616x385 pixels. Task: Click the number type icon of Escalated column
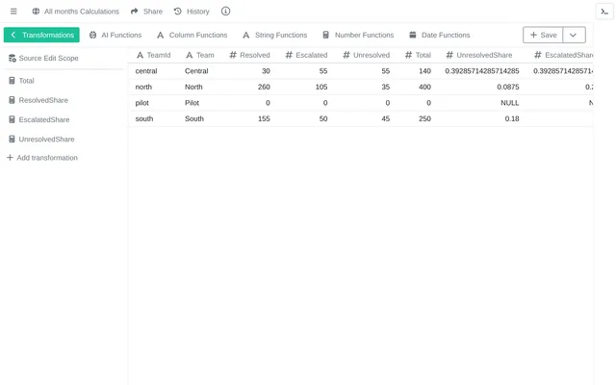click(x=289, y=55)
